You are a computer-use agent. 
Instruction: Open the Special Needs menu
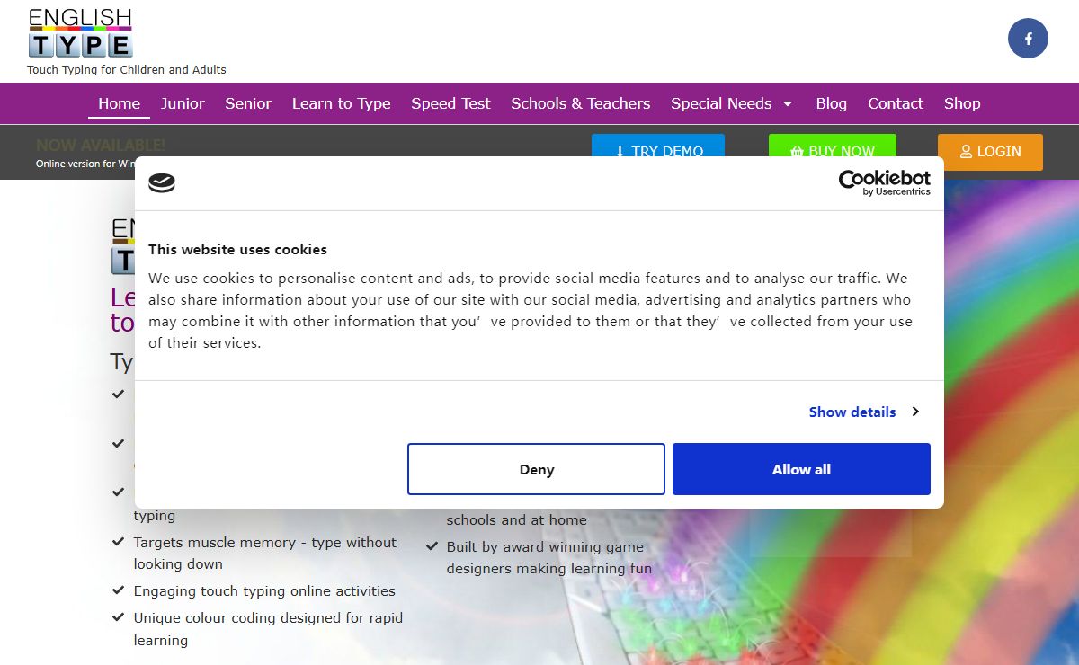click(x=721, y=103)
